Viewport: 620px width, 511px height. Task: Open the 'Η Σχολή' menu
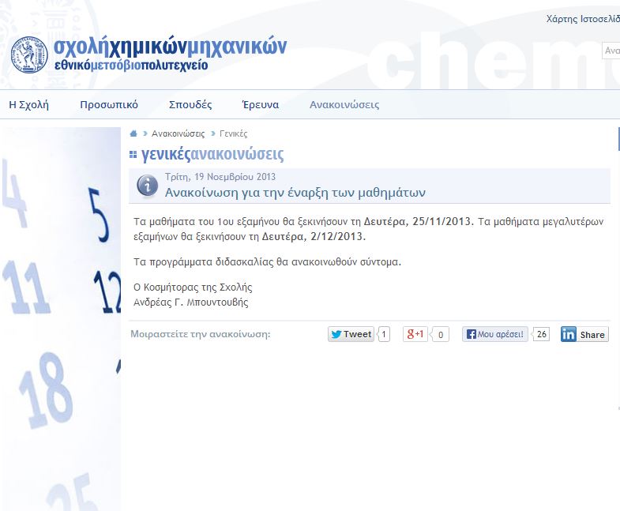pos(28,104)
